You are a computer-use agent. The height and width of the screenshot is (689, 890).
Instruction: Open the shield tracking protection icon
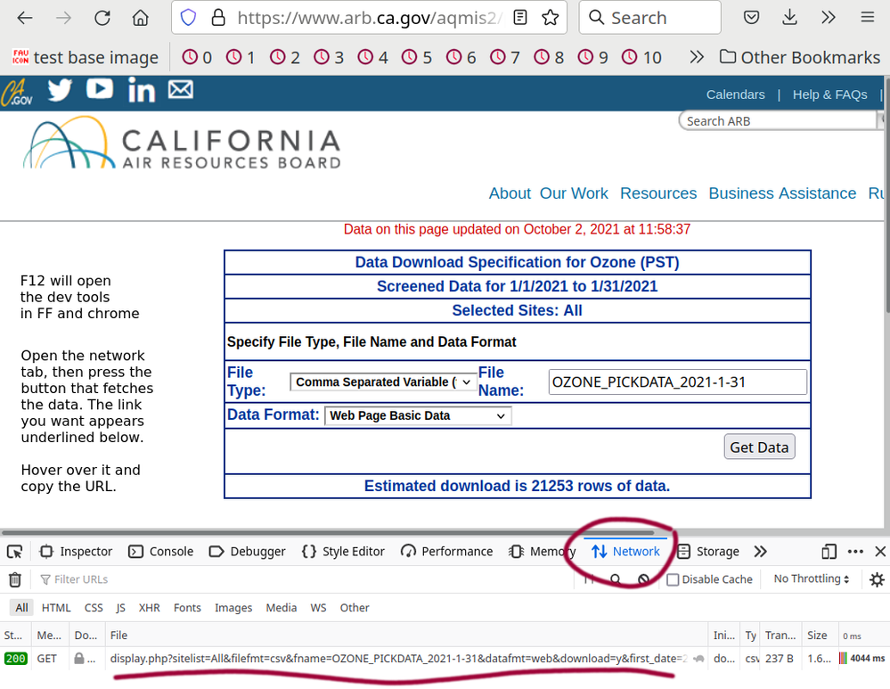click(x=188, y=18)
